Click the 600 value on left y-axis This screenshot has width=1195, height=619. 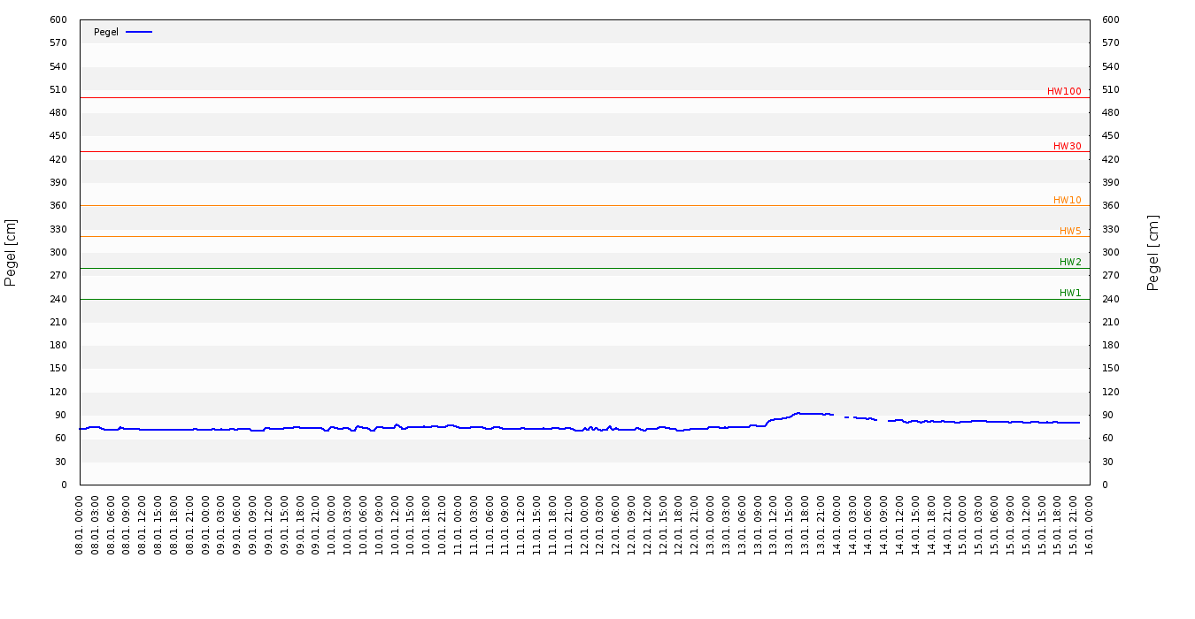pyautogui.click(x=58, y=19)
